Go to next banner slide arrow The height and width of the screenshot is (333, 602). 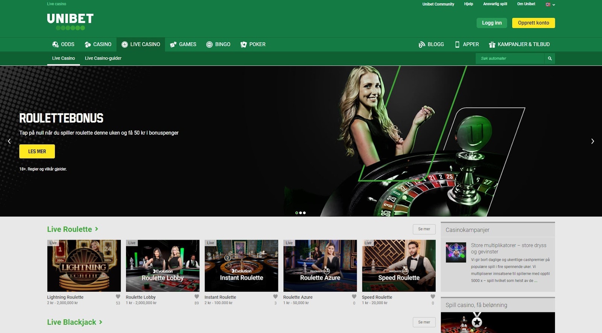[593, 141]
